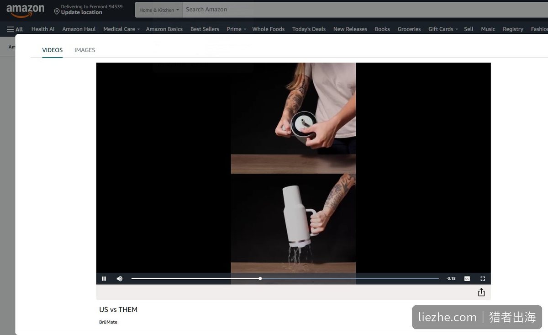Open the All hamburger menu
This screenshot has width=548, height=335.
pyautogui.click(x=15, y=29)
